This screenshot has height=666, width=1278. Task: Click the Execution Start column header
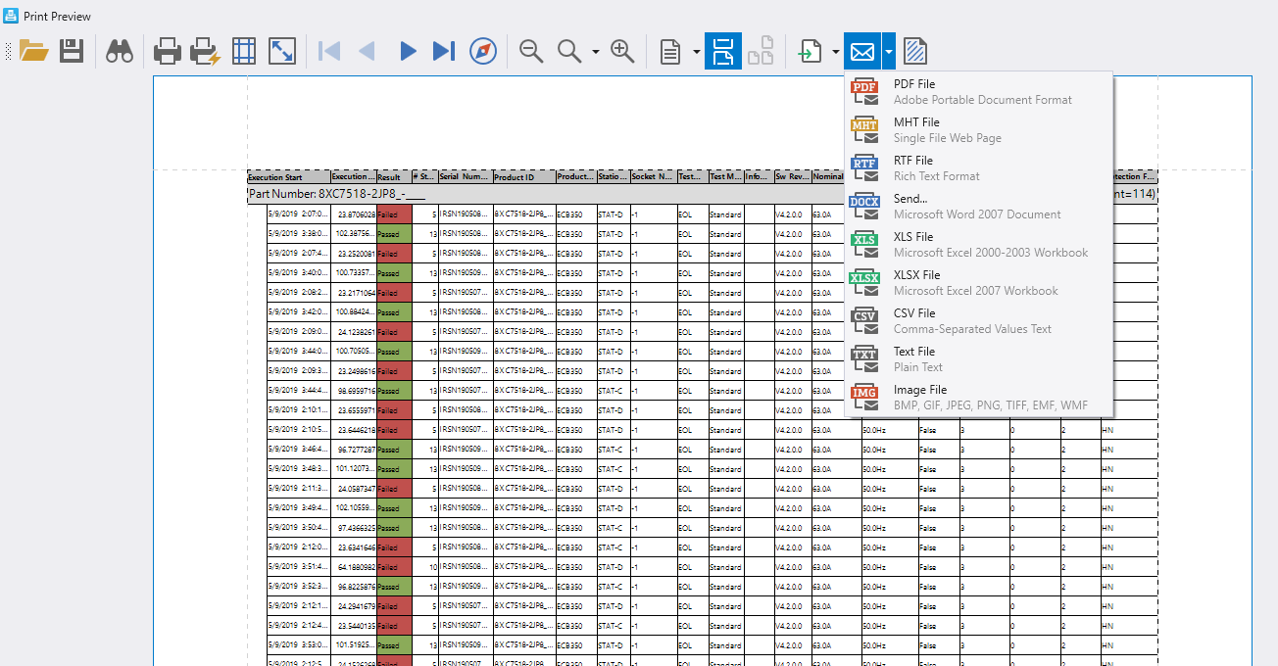(x=289, y=177)
